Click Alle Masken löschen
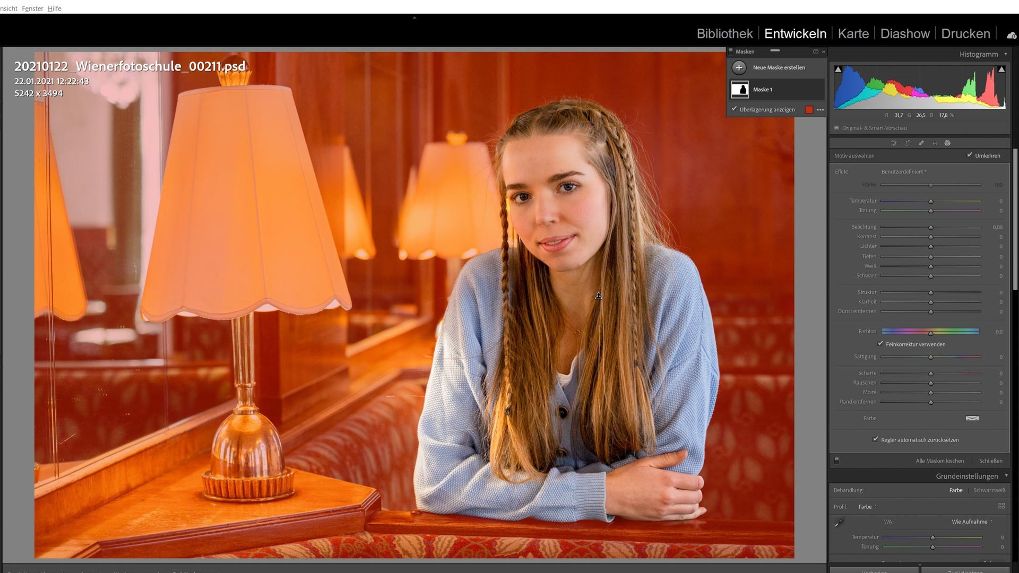 [939, 461]
